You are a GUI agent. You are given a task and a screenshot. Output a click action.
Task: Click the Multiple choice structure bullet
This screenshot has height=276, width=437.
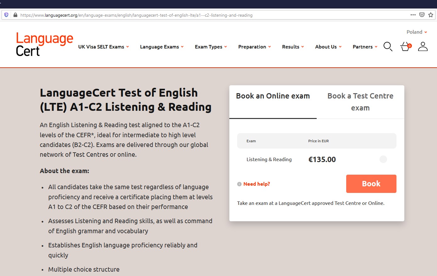(x=84, y=269)
